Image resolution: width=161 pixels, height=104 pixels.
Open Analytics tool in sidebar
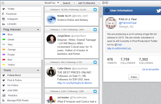(12, 95)
